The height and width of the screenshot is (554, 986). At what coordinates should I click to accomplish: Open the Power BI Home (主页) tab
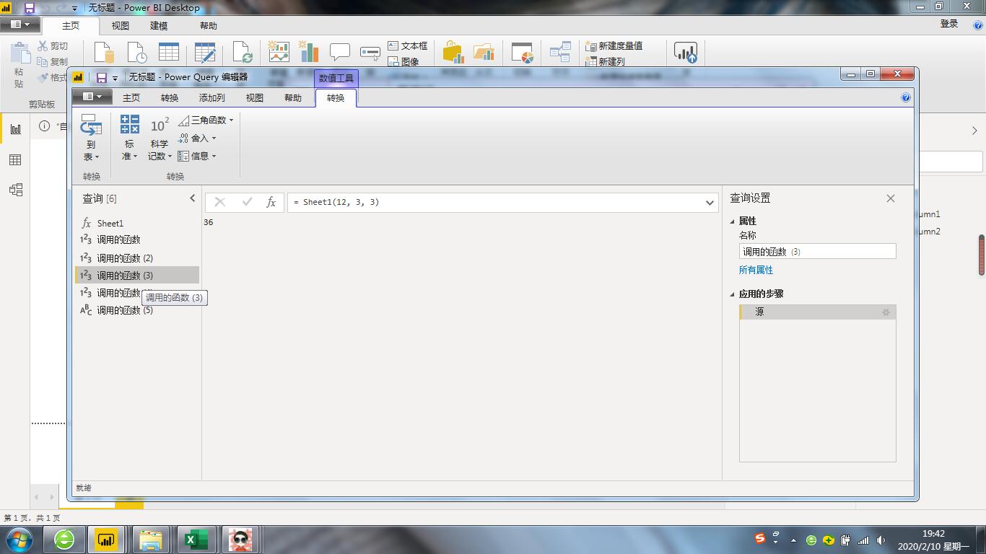pos(71,26)
